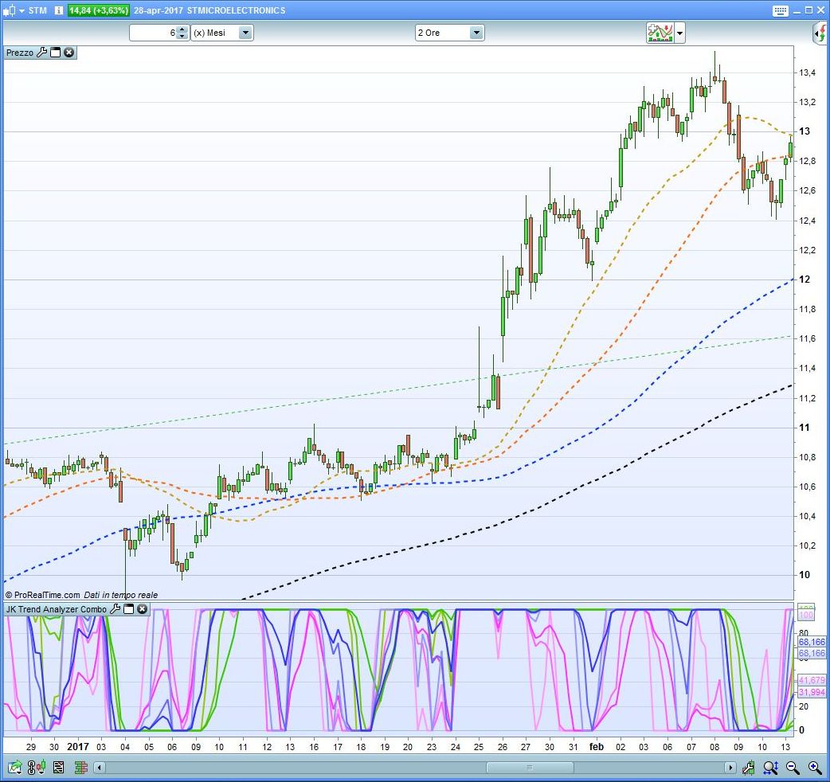Click the 10 price axis label
The height and width of the screenshot is (782, 830).
(805, 575)
